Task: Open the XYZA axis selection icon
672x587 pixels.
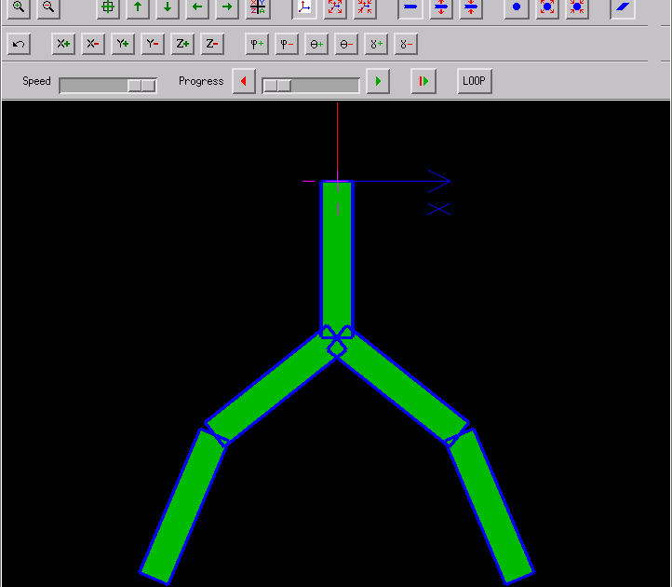Action: 258,7
